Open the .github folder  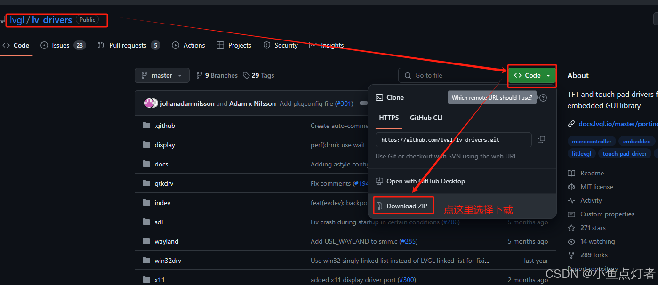165,126
